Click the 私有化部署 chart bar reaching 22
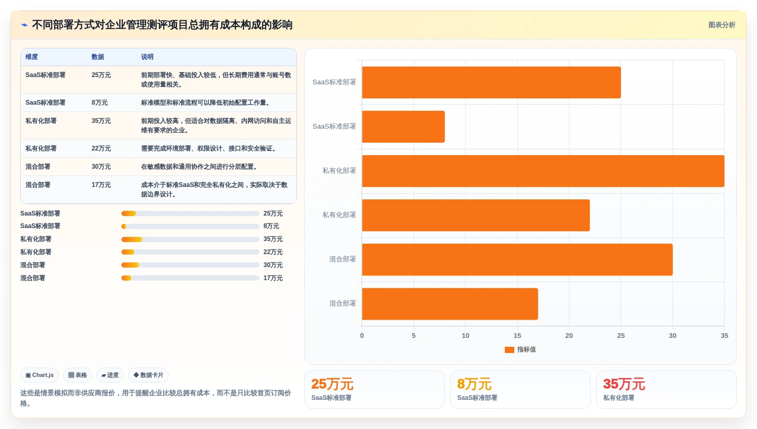 [476, 215]
